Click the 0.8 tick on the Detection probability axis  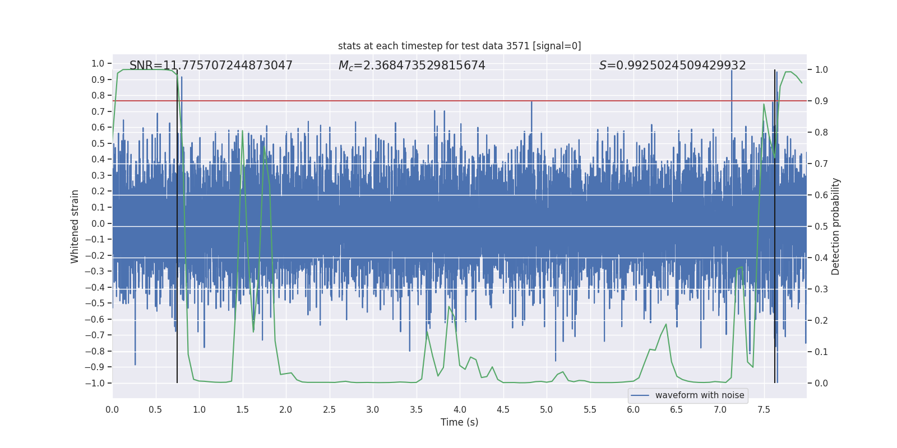(x=821, y=133)
